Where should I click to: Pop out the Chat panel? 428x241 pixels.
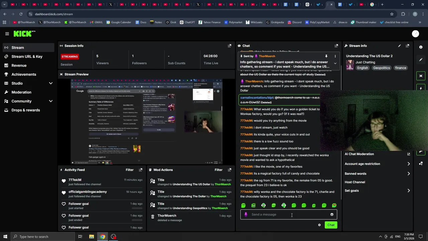point(336,46)
